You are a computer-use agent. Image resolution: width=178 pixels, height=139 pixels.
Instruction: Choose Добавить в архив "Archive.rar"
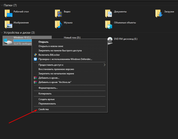click(69, 82)
